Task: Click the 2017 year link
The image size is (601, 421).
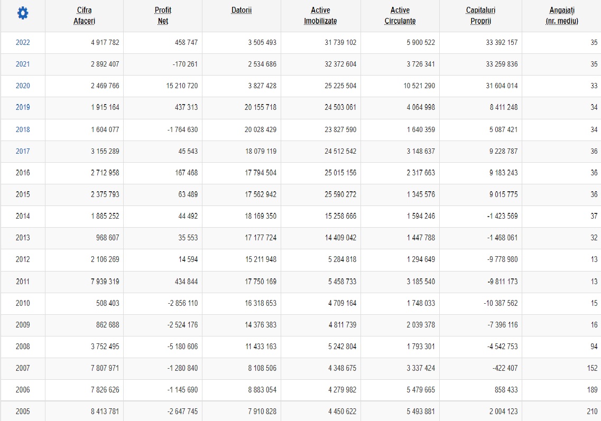Action: [x=23, y=151]
